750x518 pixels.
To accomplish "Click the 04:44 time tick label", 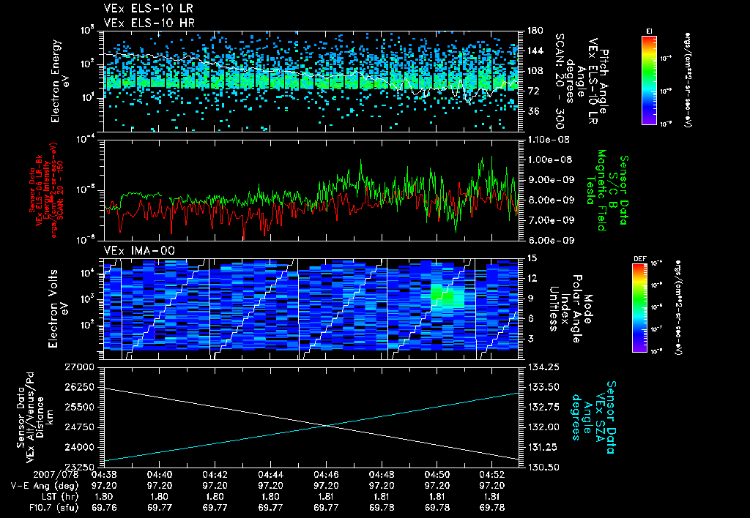I will (x=270, y=475).
